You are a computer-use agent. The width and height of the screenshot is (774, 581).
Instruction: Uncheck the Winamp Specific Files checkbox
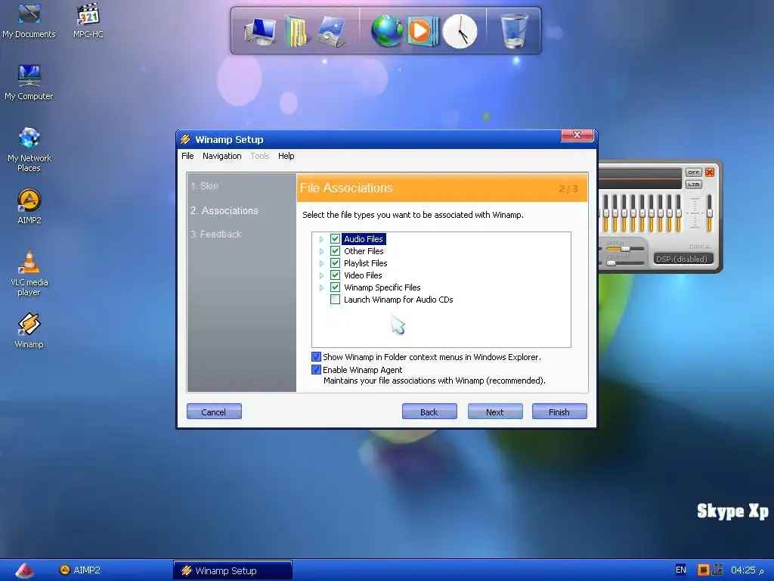point(335,287)
